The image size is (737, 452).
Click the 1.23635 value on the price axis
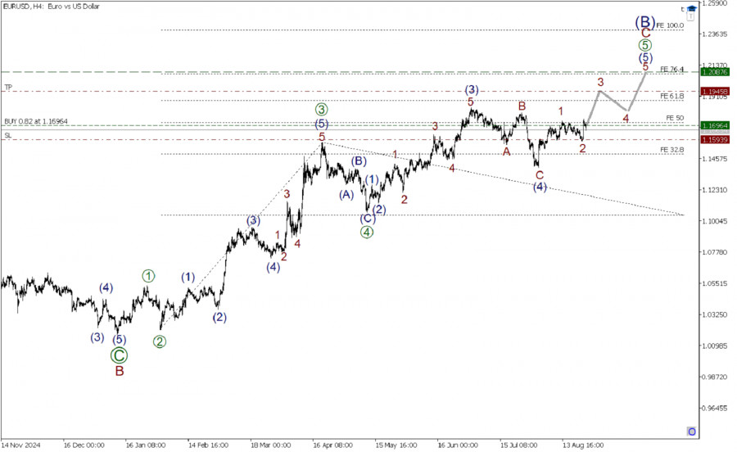(714, 34)
